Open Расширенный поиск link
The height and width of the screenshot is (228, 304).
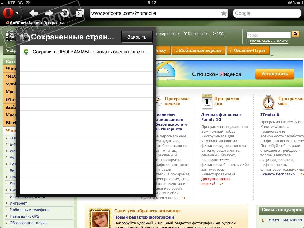pos(268,41)
